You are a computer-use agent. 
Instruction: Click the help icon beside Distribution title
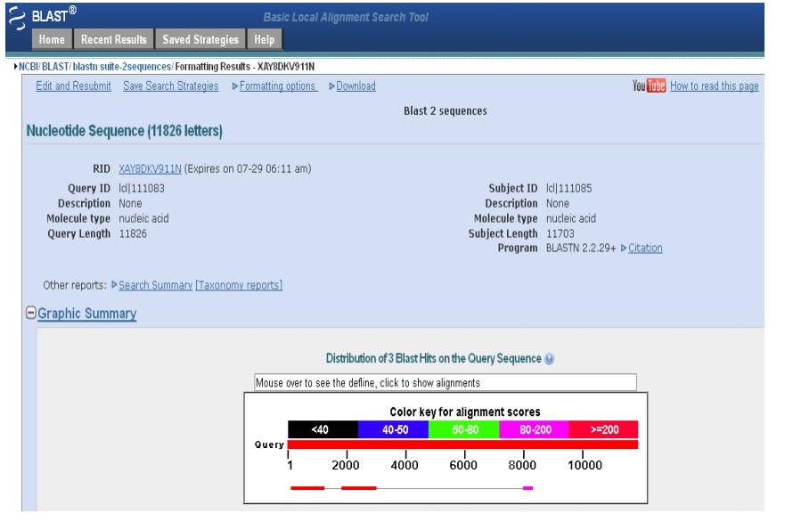pyautogui.click(x=549, y=359)
